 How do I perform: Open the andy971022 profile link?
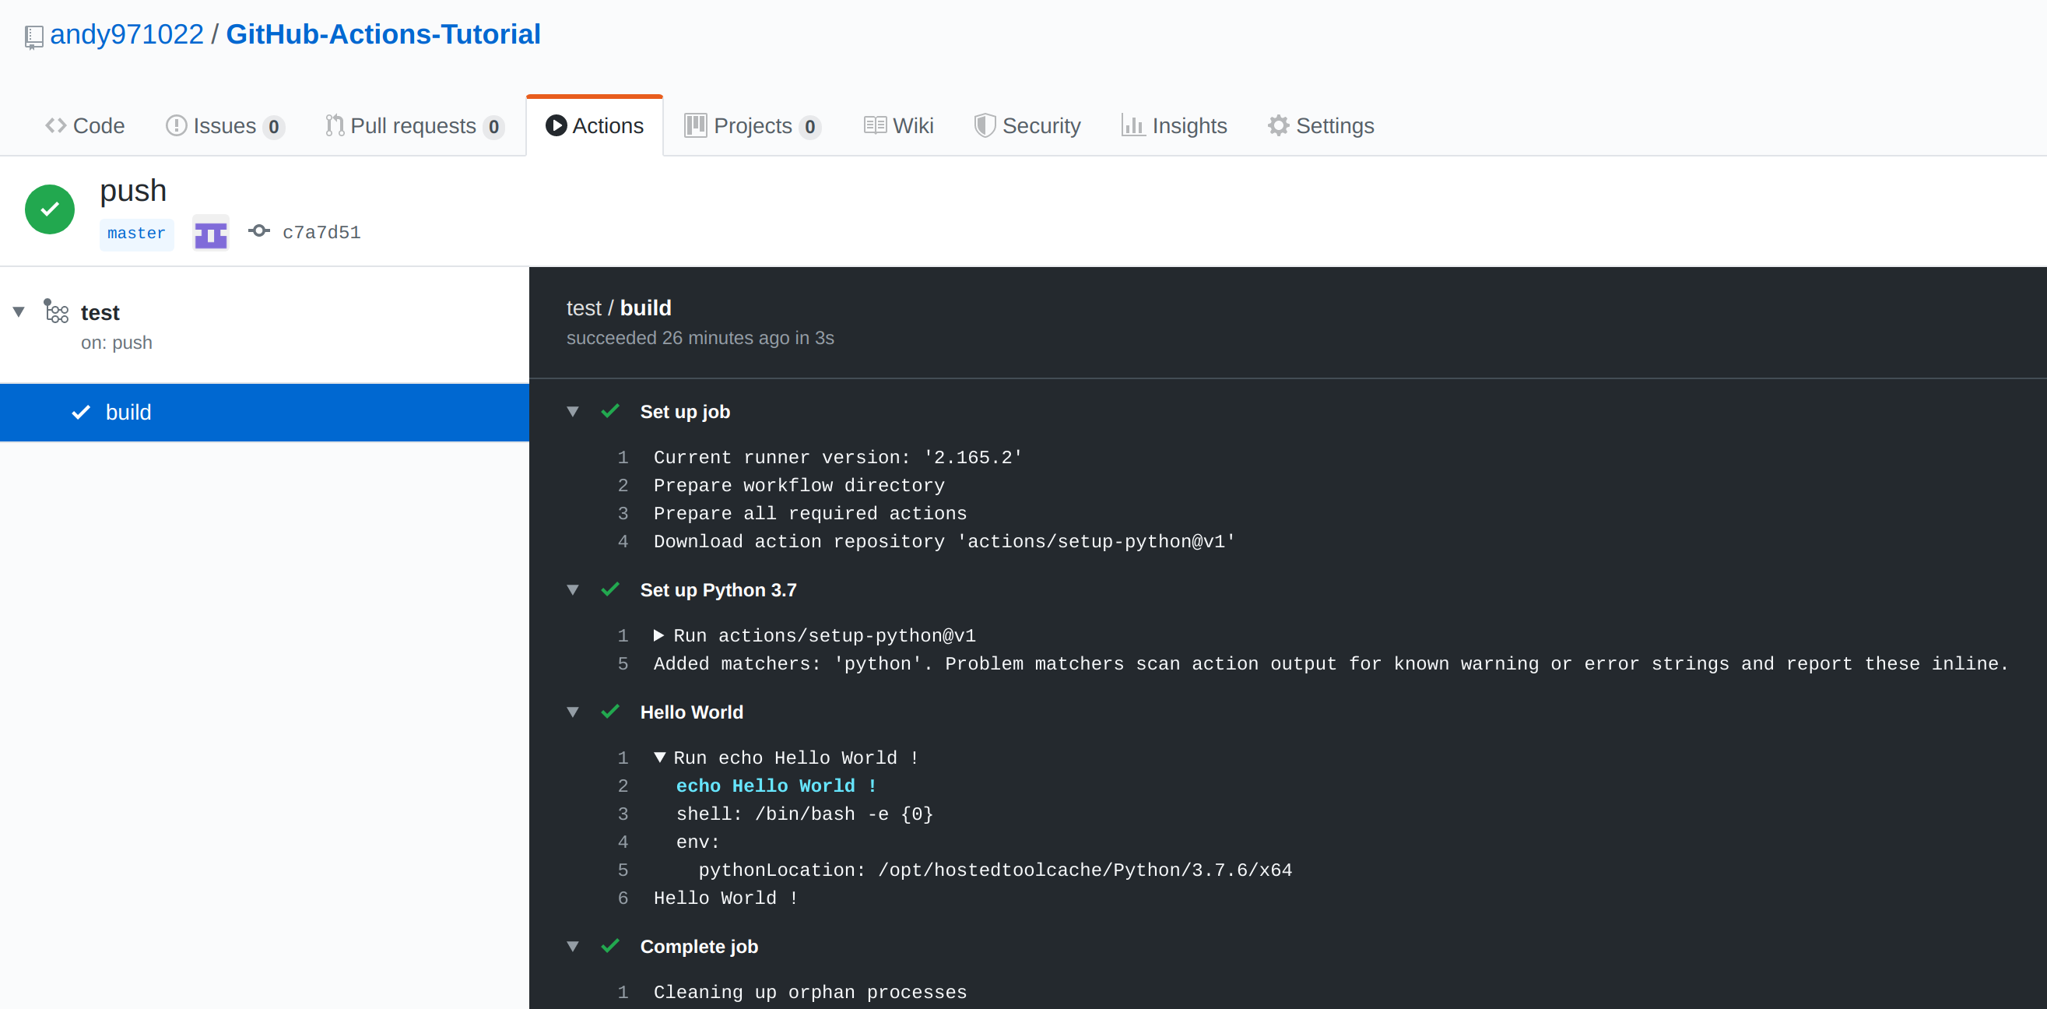pos(126,33)
